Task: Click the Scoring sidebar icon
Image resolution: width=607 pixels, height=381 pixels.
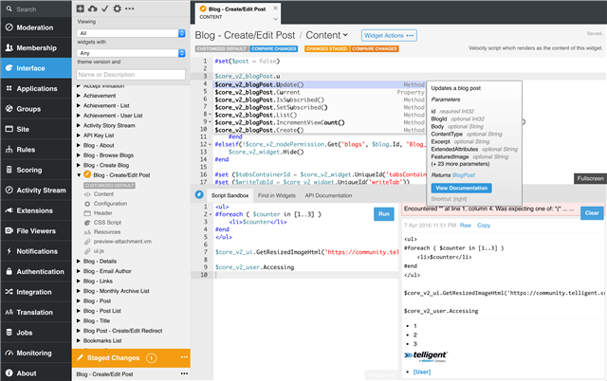Action: (x=9, y=170)
